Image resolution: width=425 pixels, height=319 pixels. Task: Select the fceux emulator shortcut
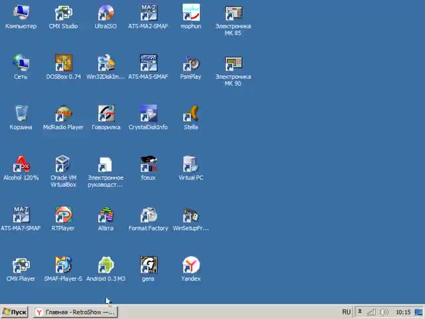tap(148, 165)
